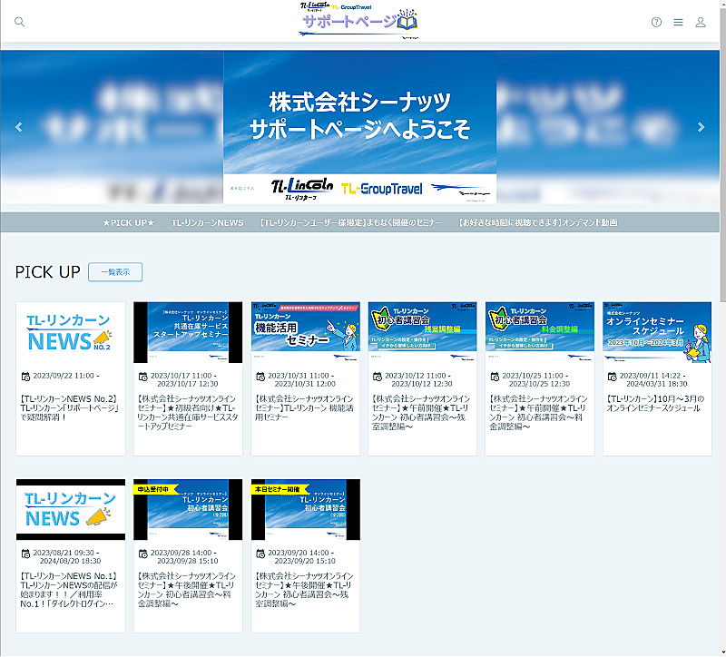The width and height of the screenshot is (726, 657).
Task: Open link 【TL-リンカーンNEWS No.1】 配信が始まります
Action: pyautogui.click(x=69, y=590)
